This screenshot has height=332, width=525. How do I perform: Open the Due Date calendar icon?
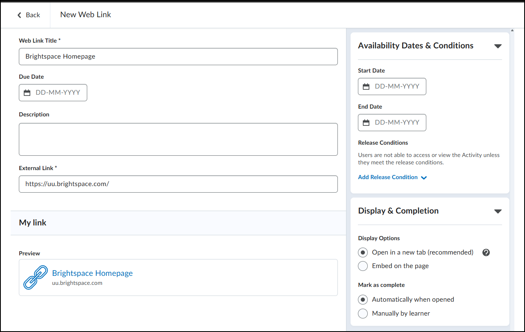pos(27,93)
